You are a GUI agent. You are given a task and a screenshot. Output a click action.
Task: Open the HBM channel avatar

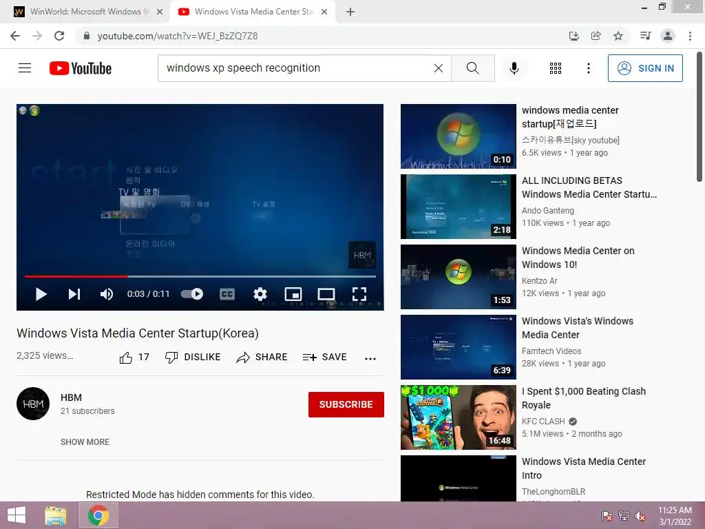(x=33, y=404)
